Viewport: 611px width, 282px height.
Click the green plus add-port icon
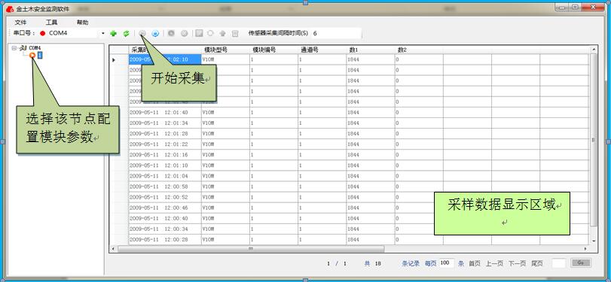pyautogui.click(x=114, y=33)
